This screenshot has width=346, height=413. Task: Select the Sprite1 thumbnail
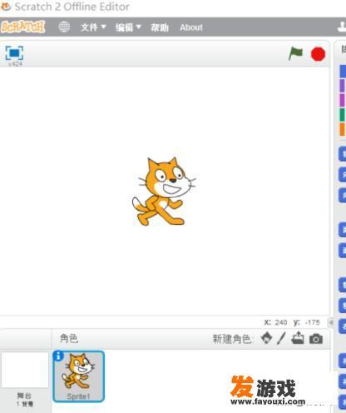click(x=79, y=376)
